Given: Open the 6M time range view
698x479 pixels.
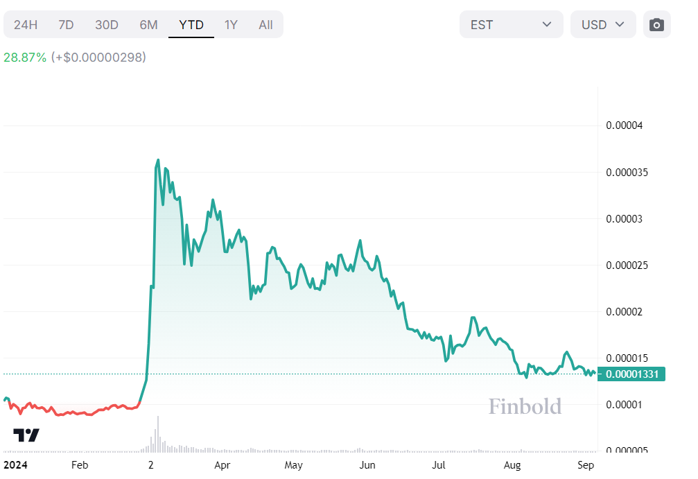Looking at the screenshot, I should pyautogui.click(x=148, y=24).
